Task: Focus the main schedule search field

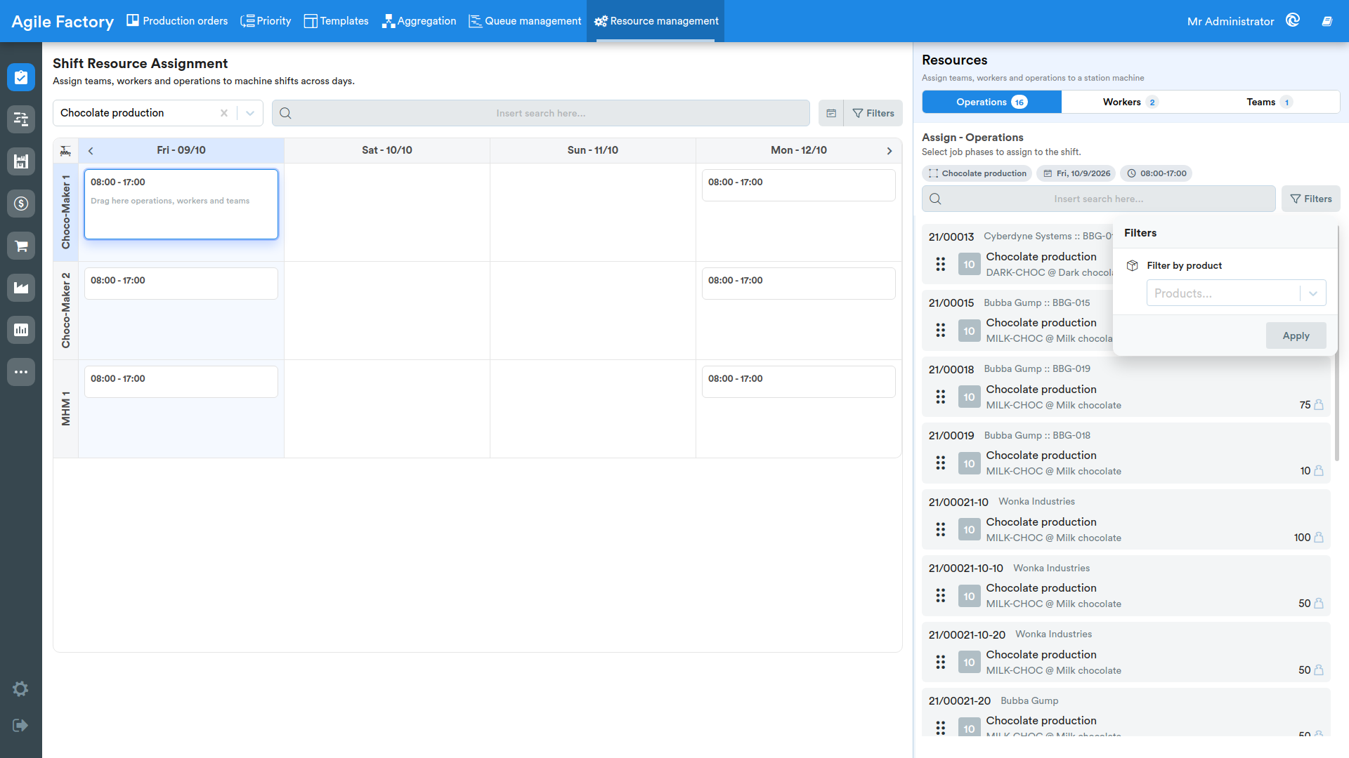Action: (541, 113)
